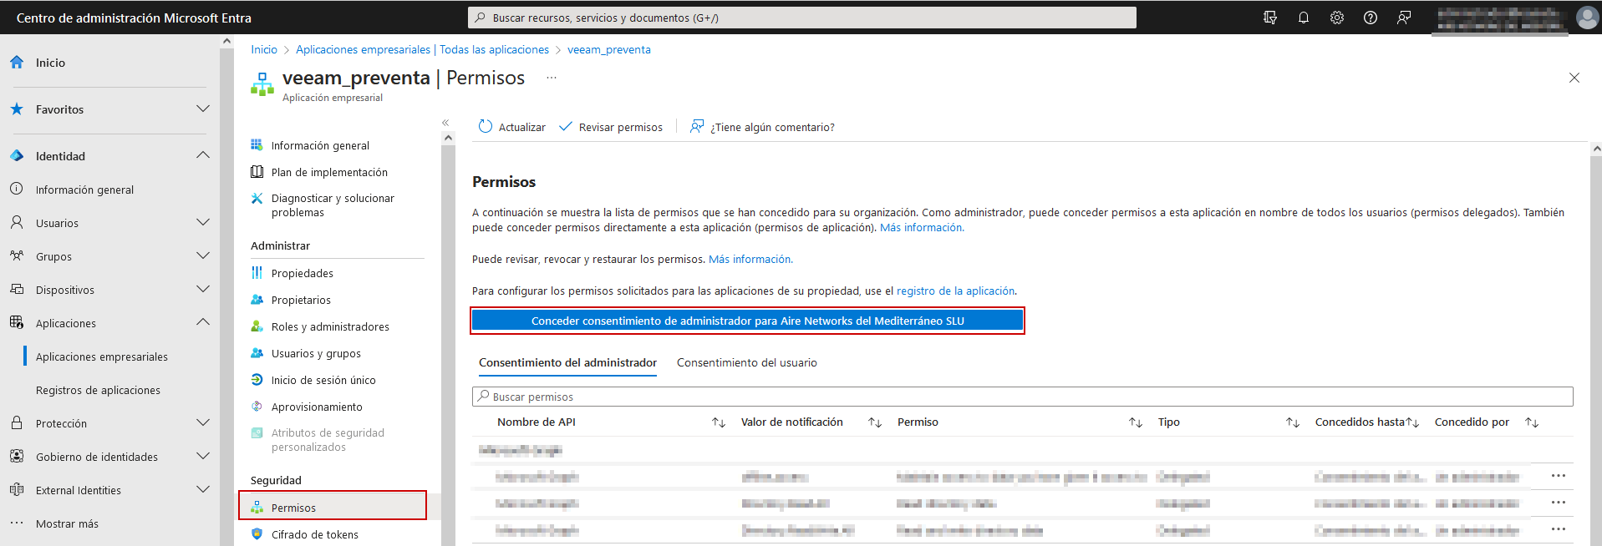The image size is (1602, 546).
Task: Click the notifications bell icon
Action: pos(1303,18)
